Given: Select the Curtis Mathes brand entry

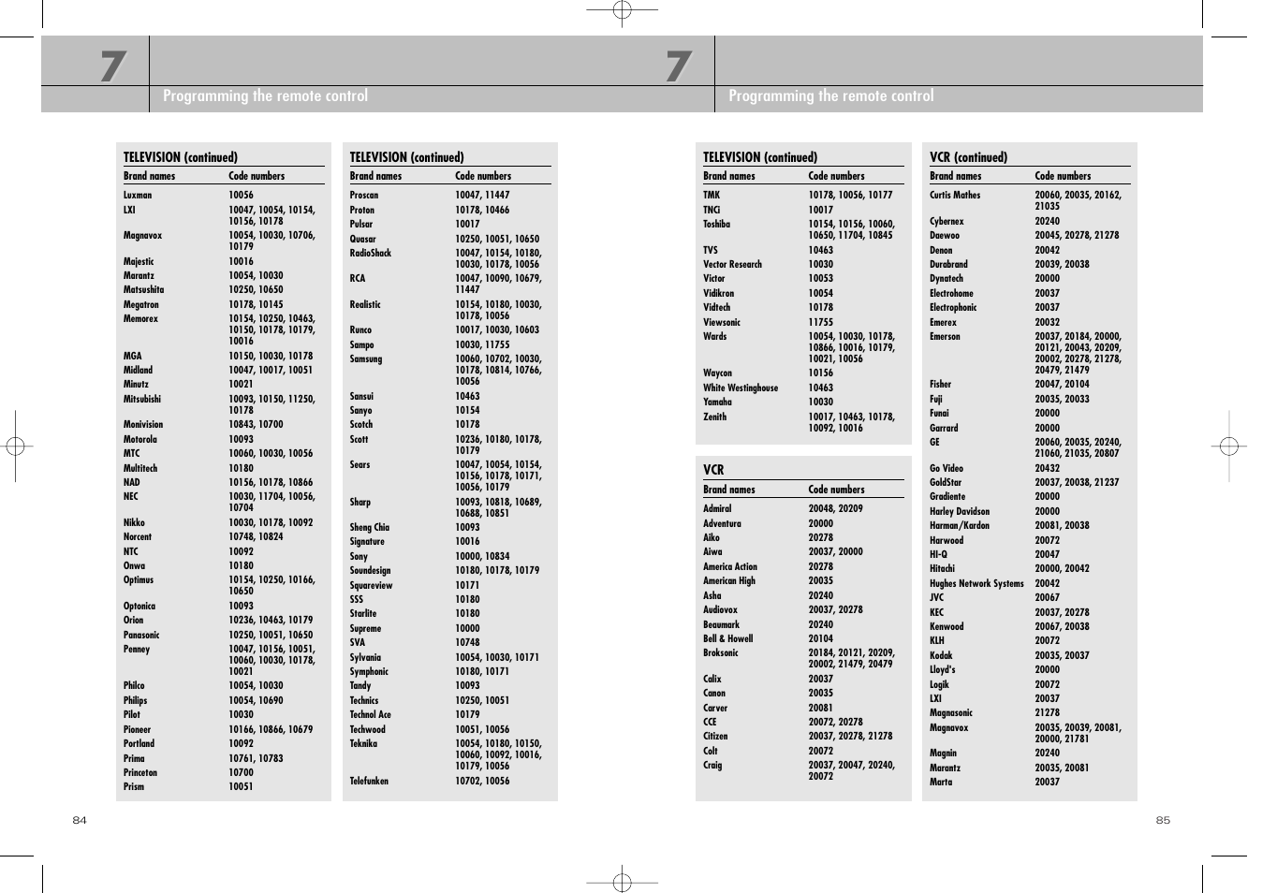Looking at the screenshot, I should click(955, 196).
